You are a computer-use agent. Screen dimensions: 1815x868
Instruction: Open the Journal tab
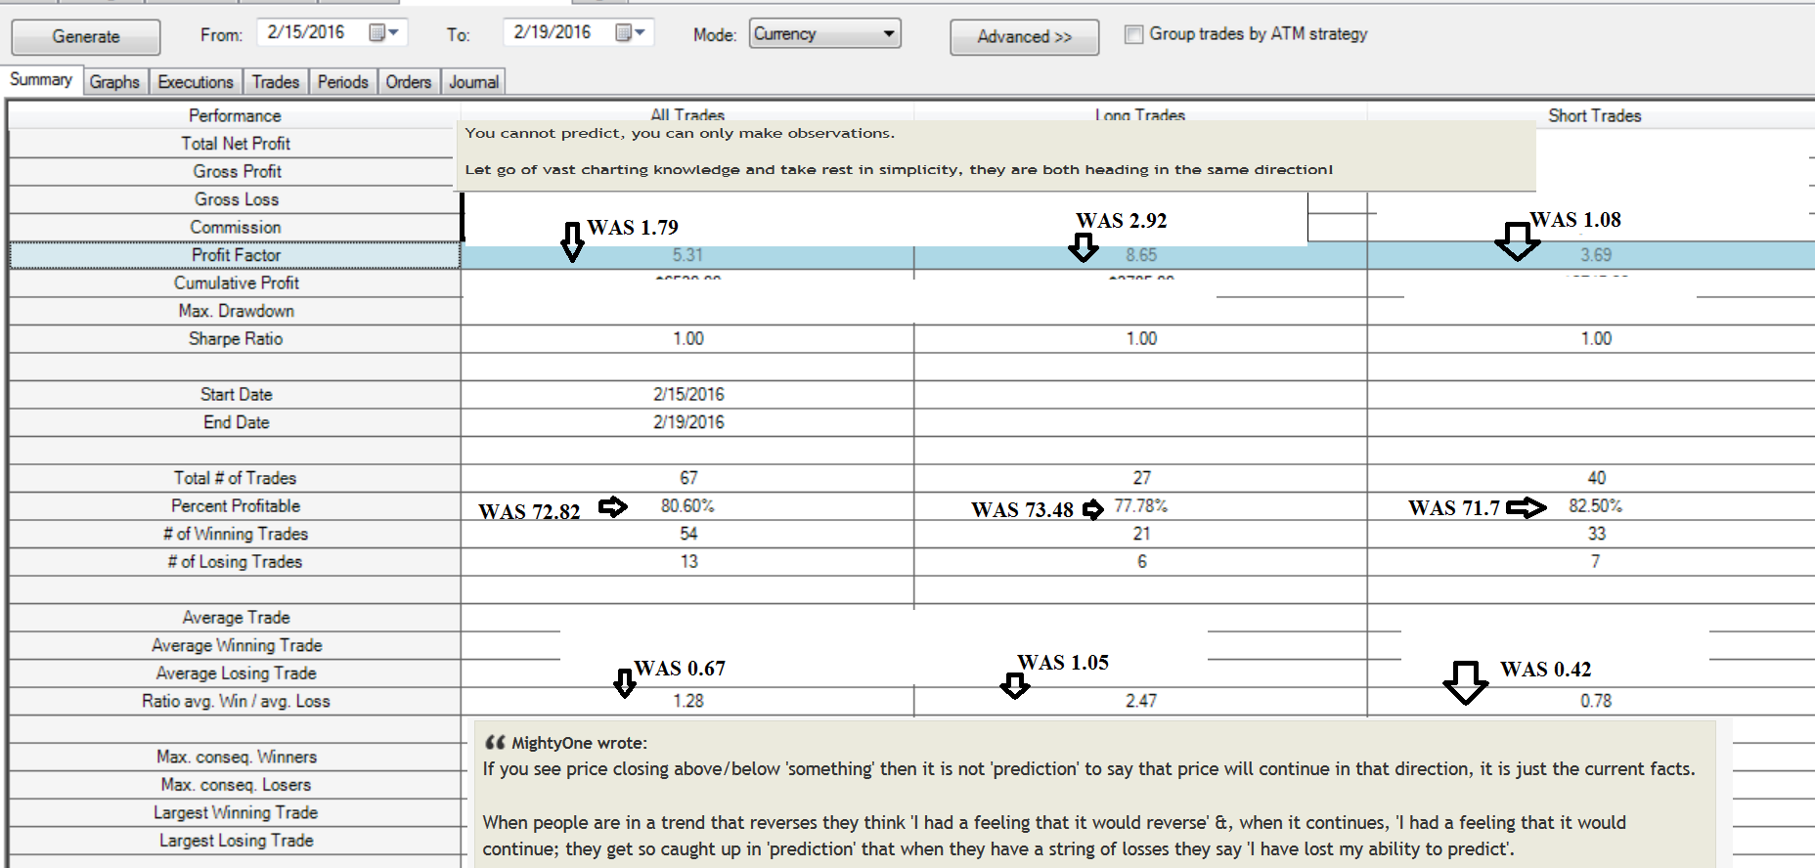pos(473,82)
